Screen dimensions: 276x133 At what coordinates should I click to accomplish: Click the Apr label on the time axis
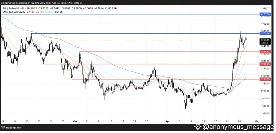[x=168, y=121]
